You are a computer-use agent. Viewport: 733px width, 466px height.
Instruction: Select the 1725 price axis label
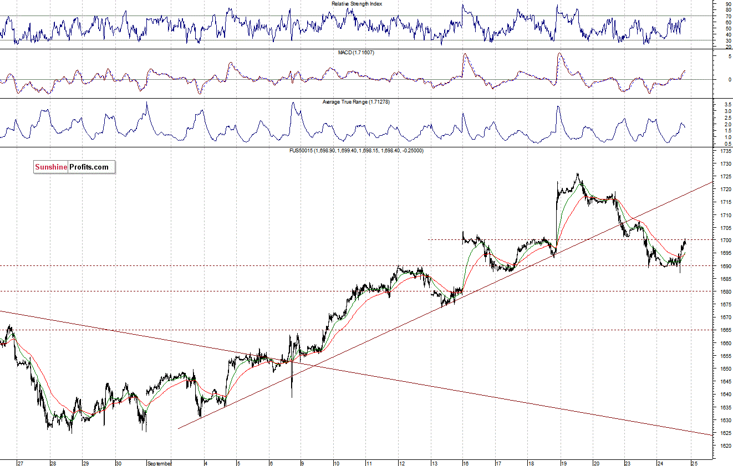click(725, 177)
